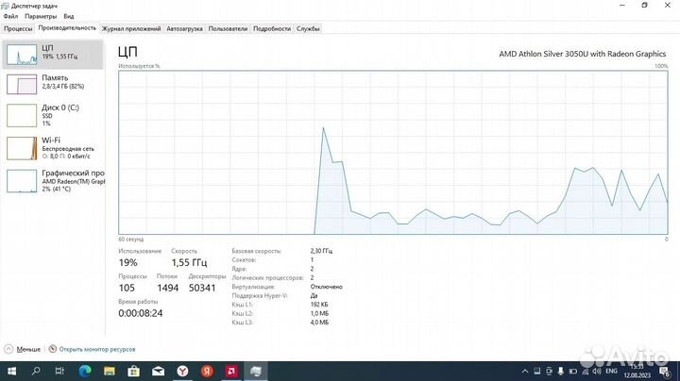
Task: Collapse view with Меньше arrow icon
Action: tap(8, 349)
